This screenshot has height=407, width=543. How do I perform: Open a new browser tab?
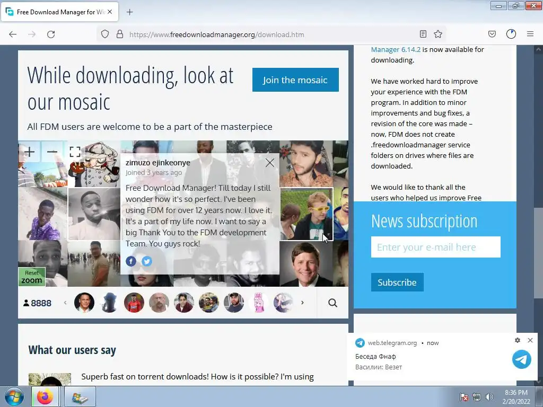click(129, 12)
